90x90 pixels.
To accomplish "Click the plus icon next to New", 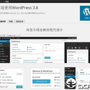I will tap(16, 38).
